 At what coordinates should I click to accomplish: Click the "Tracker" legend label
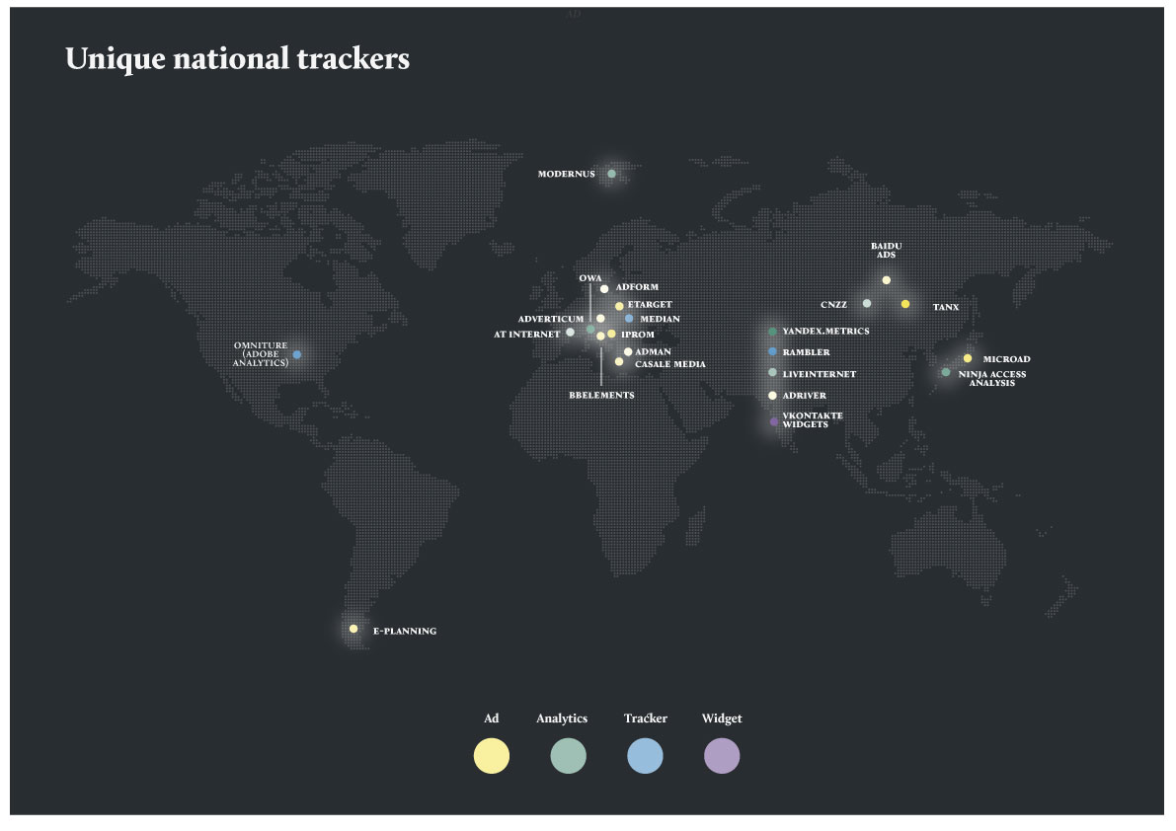(x=646, y=718)
